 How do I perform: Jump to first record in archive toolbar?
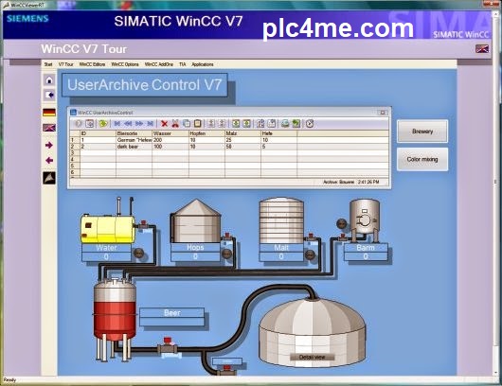pyautogui.click(x=117, y=123)
